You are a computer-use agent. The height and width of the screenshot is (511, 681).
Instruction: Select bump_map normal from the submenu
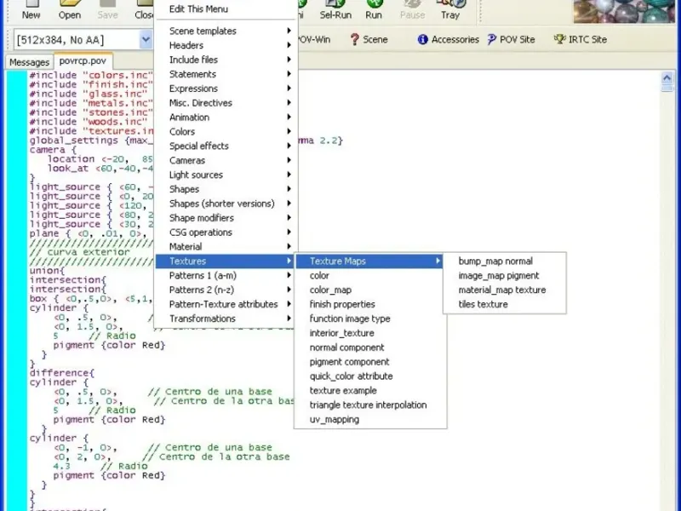[x=495, y=261]
